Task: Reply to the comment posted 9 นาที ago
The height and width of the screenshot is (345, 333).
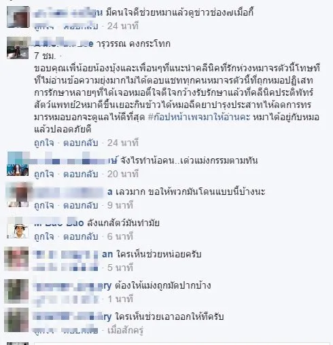Action: (x=81, y=205)
